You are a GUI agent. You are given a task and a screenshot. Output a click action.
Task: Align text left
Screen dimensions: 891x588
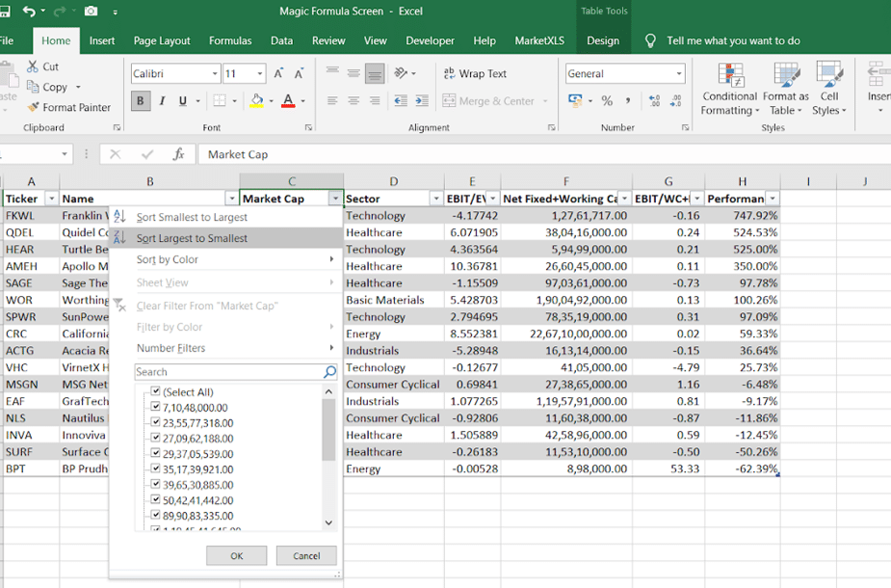pos(332,100)
